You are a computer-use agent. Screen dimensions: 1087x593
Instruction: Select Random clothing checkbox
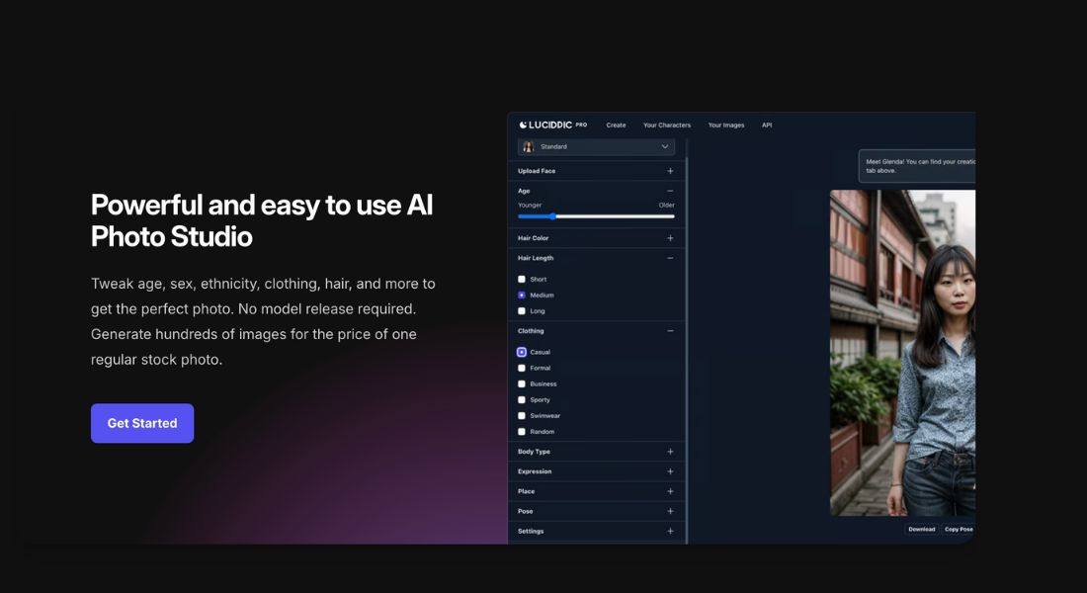[x=522, y=432]
